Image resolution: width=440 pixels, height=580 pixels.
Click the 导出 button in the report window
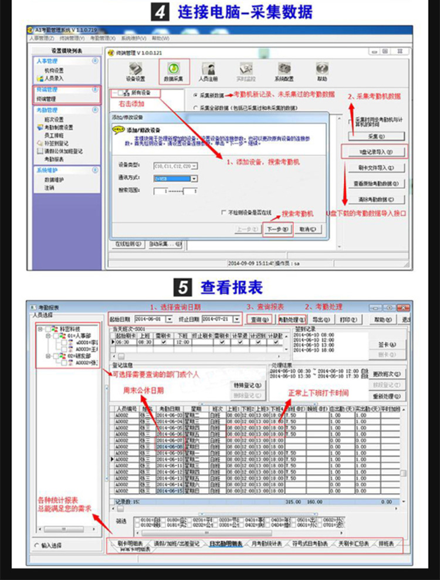click(320, 320)
